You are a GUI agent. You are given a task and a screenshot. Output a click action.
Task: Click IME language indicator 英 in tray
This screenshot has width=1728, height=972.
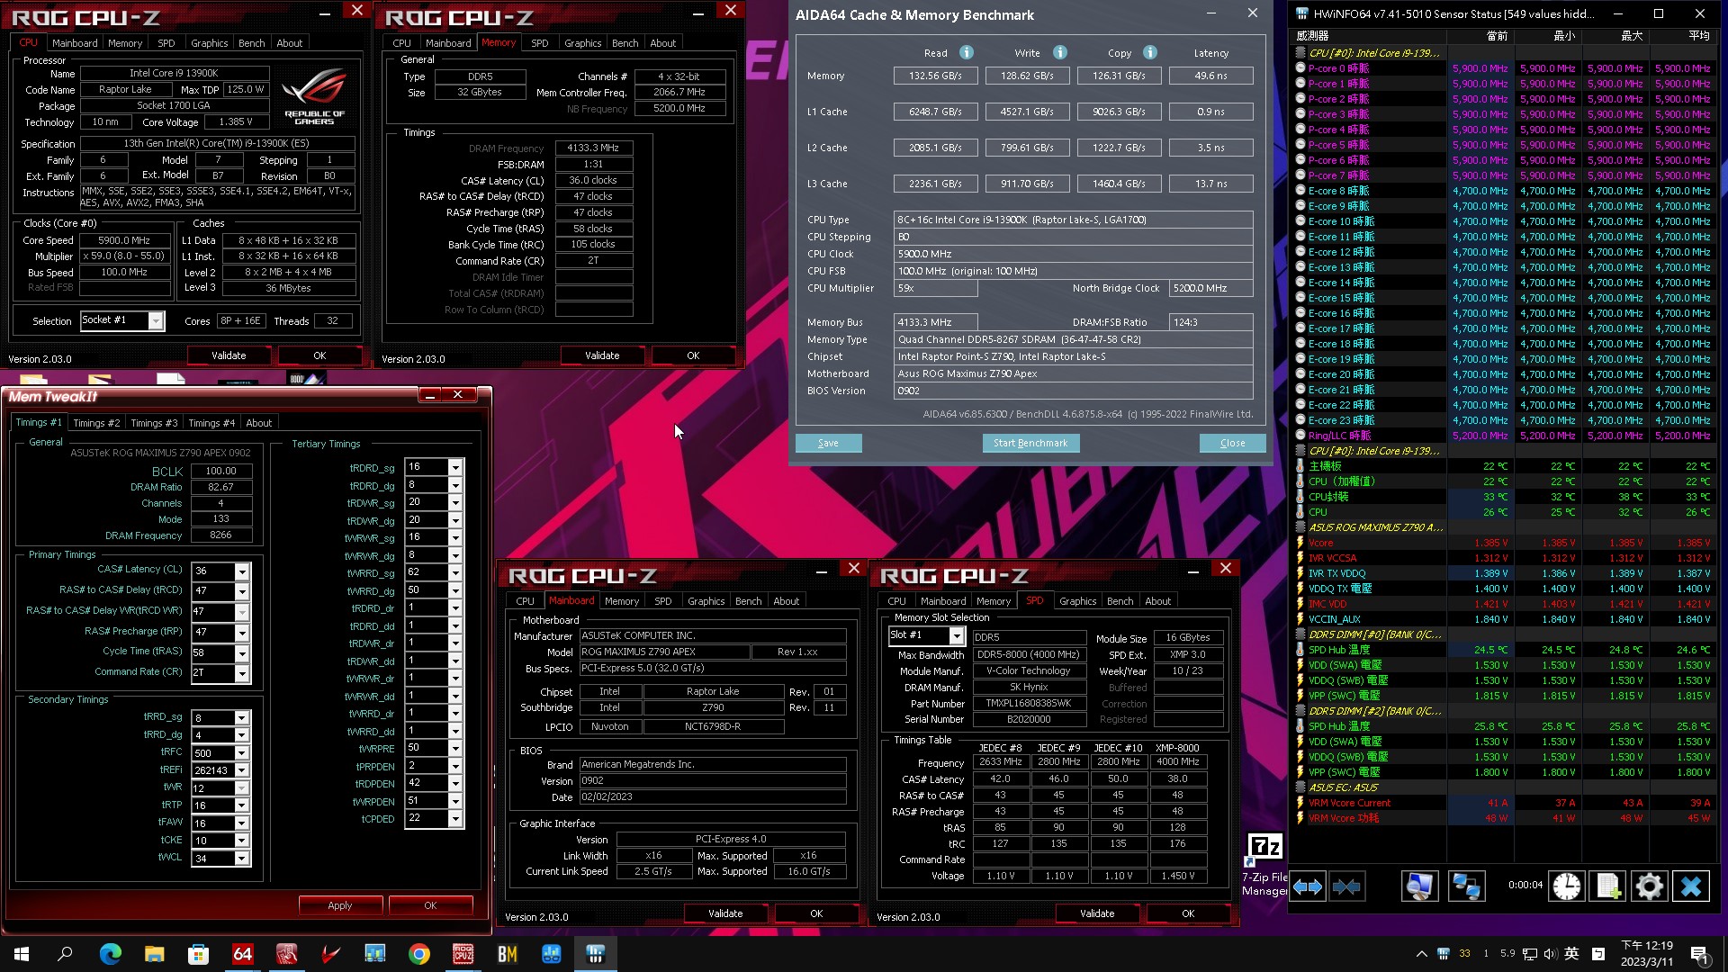coord(1571,954)
